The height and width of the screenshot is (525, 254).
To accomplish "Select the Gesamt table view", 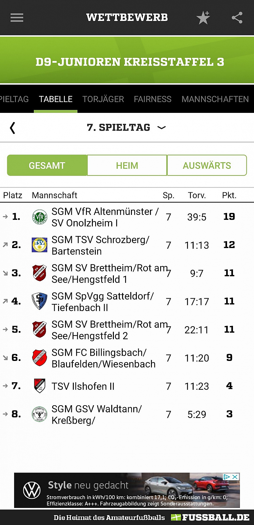I will point(47,165).
